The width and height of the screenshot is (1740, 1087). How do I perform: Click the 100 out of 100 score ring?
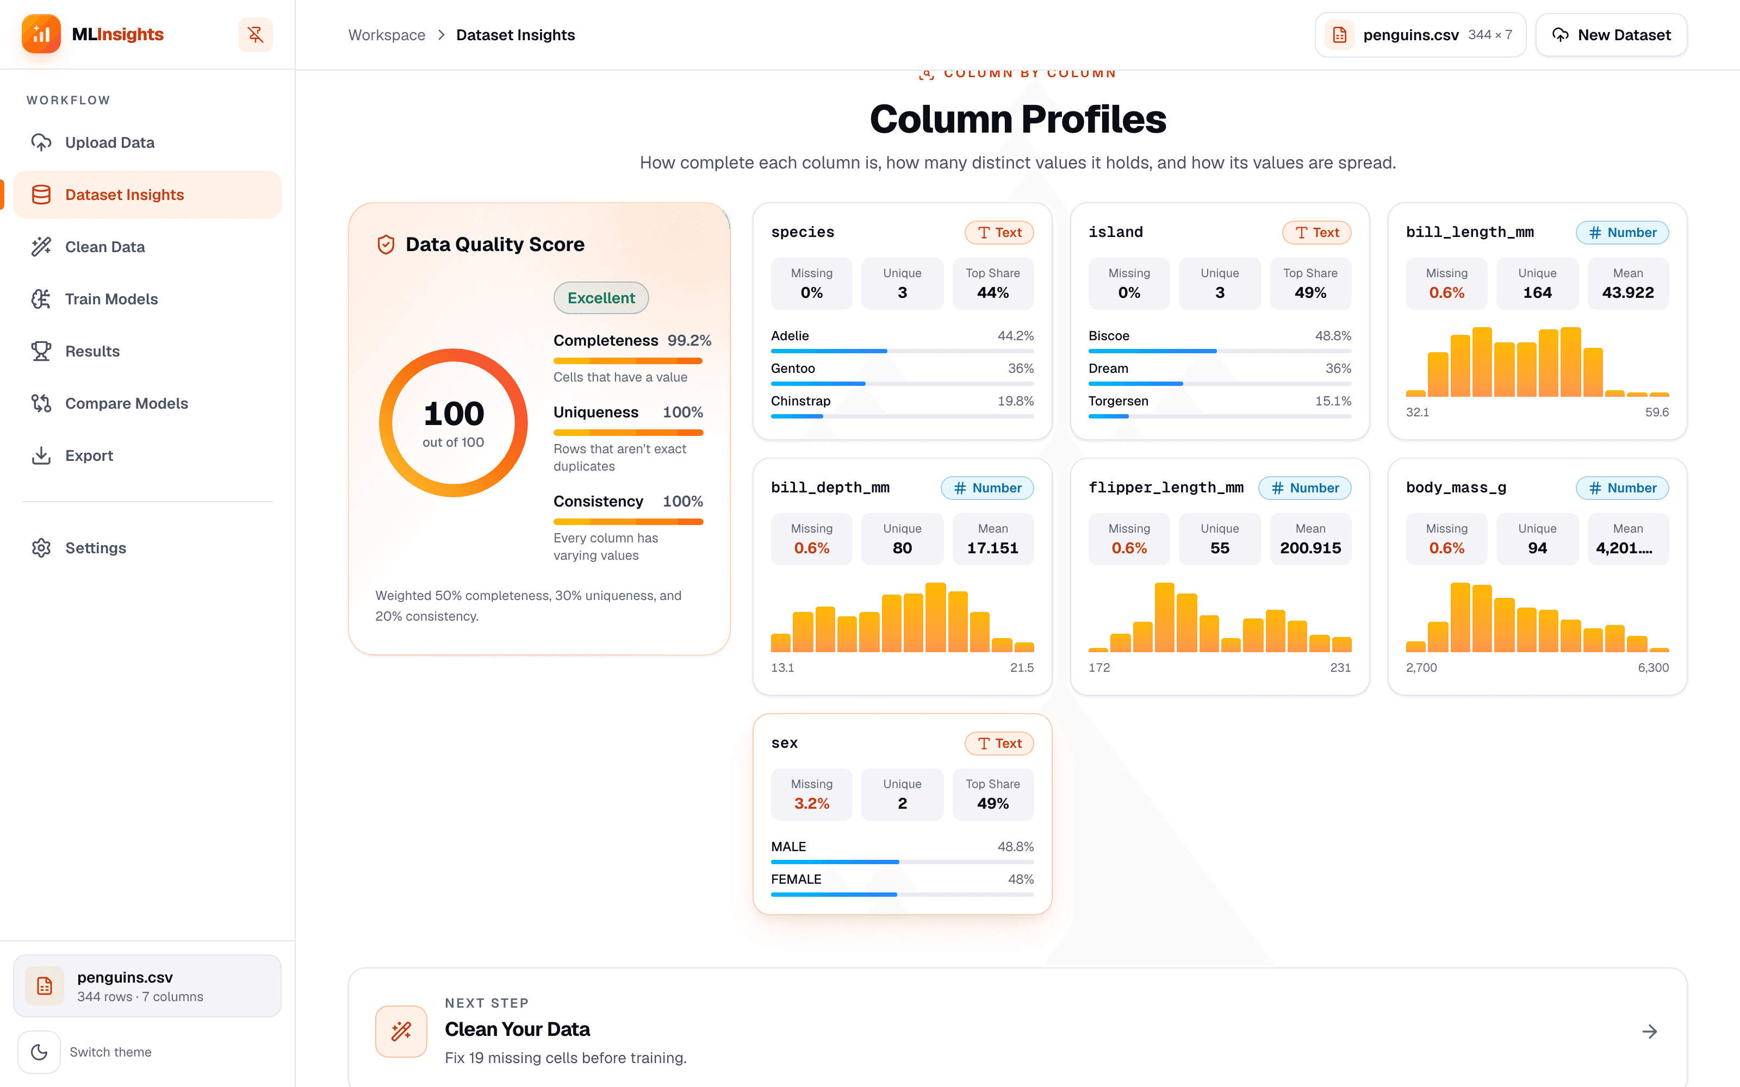point(453,423)
